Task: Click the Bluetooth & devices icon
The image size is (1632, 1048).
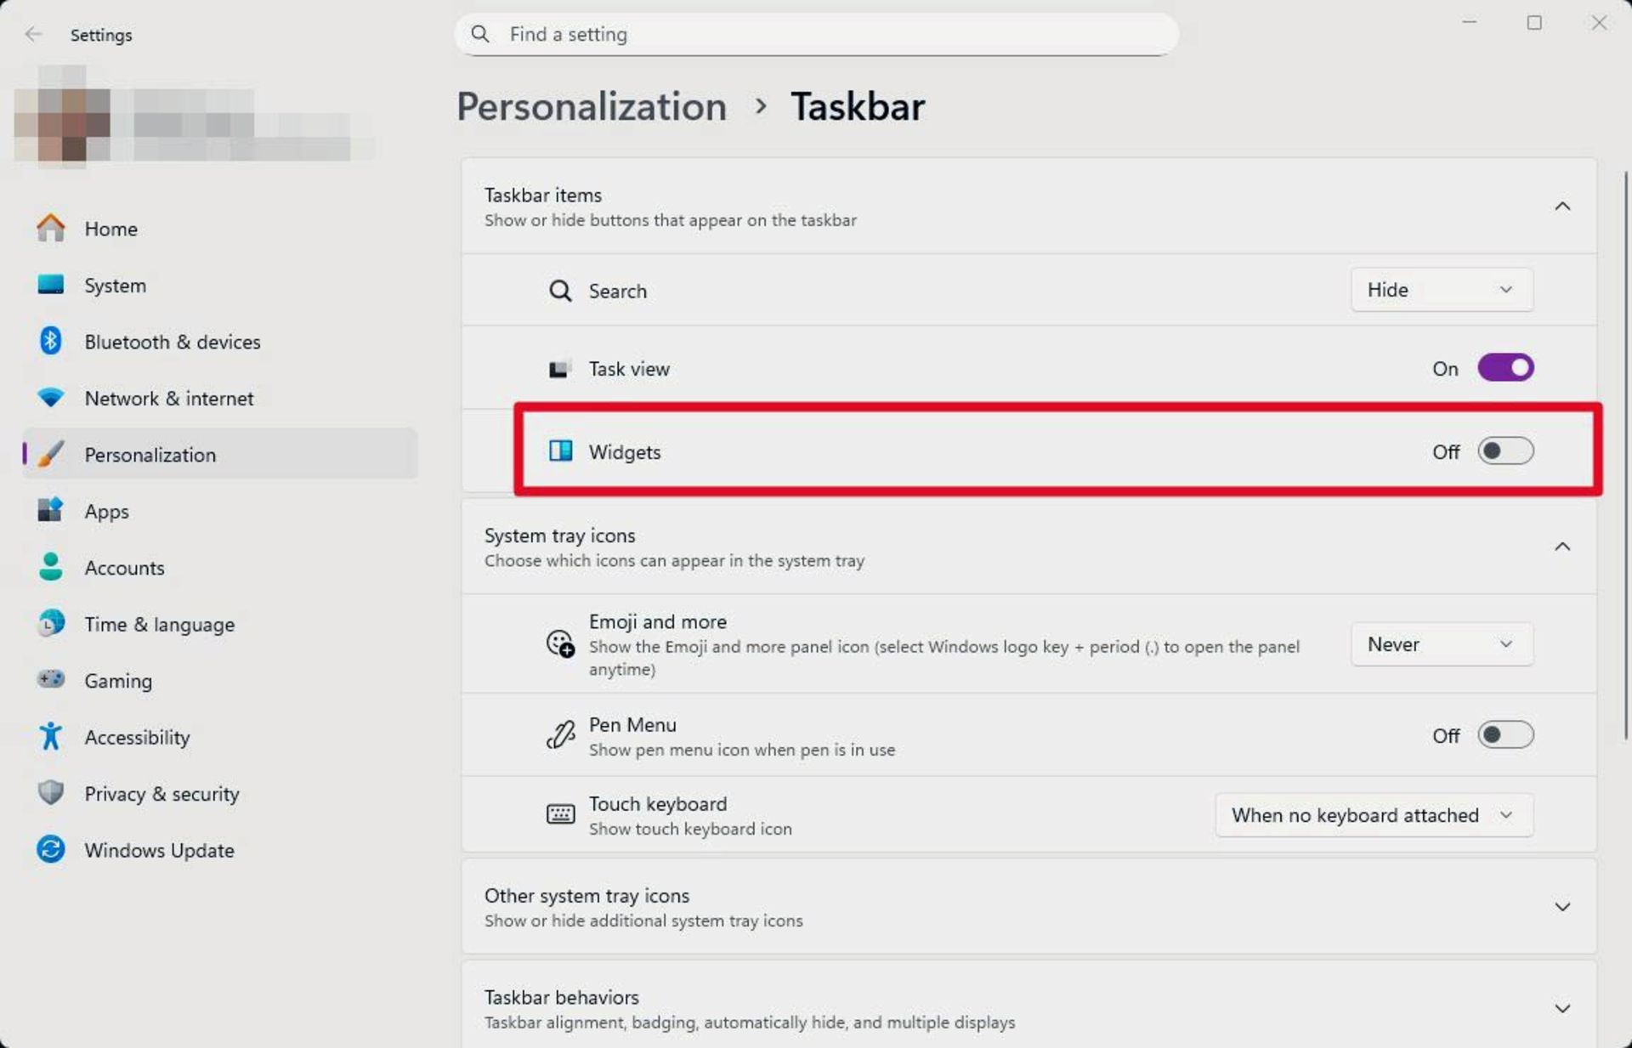Action: (51, 342)
